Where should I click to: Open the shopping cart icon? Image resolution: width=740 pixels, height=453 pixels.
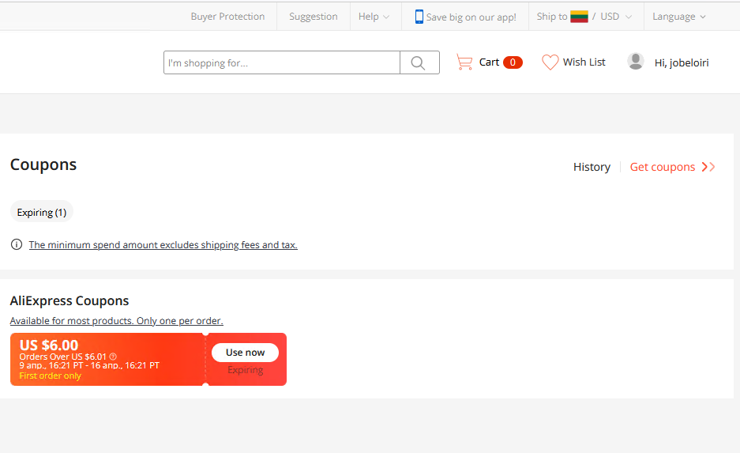click(x=464, y=62)
